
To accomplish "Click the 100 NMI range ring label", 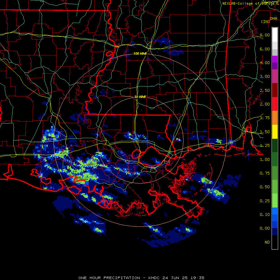I will point(140,54).
